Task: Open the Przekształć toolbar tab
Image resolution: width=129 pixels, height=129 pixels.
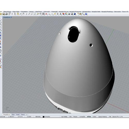Action: 54,12
